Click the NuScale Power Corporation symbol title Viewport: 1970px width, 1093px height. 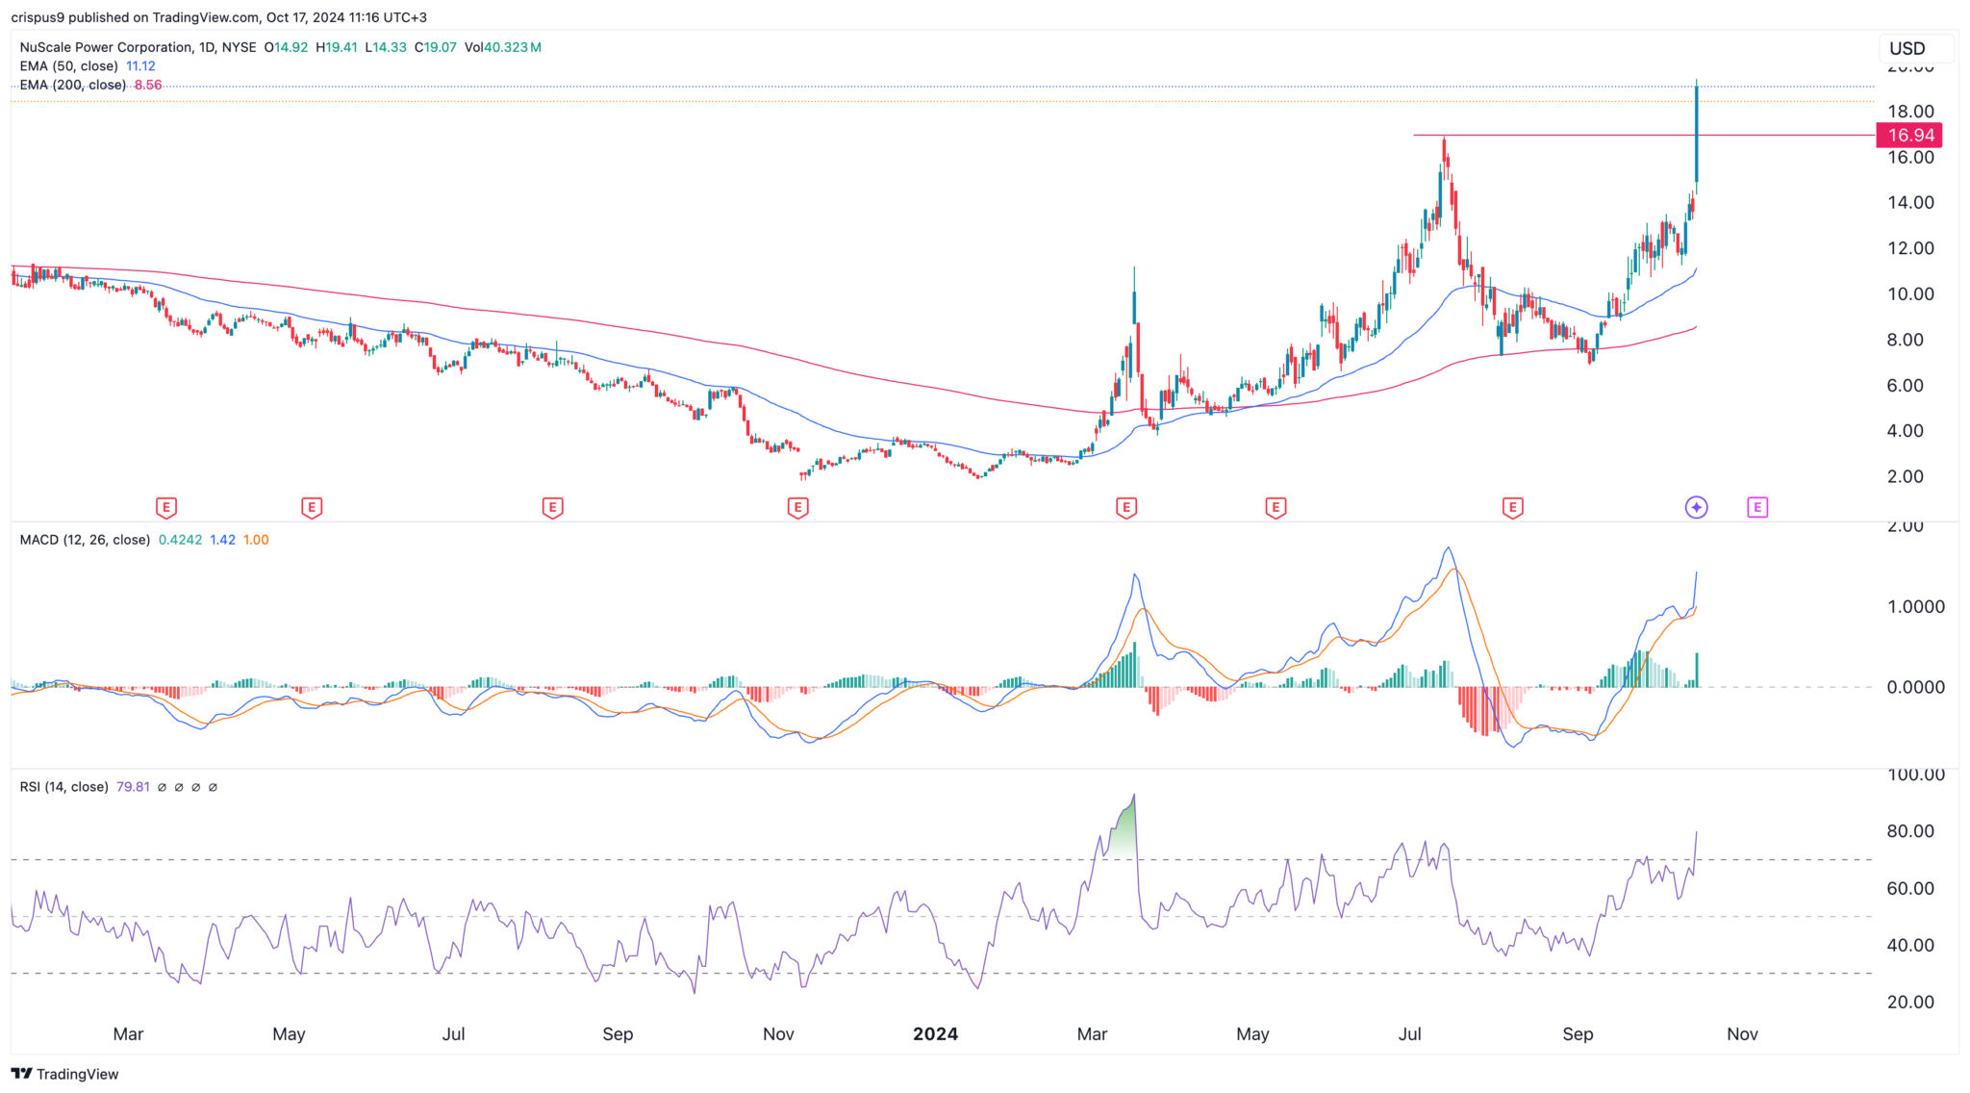pyautogui.click(x=106, y=47)
